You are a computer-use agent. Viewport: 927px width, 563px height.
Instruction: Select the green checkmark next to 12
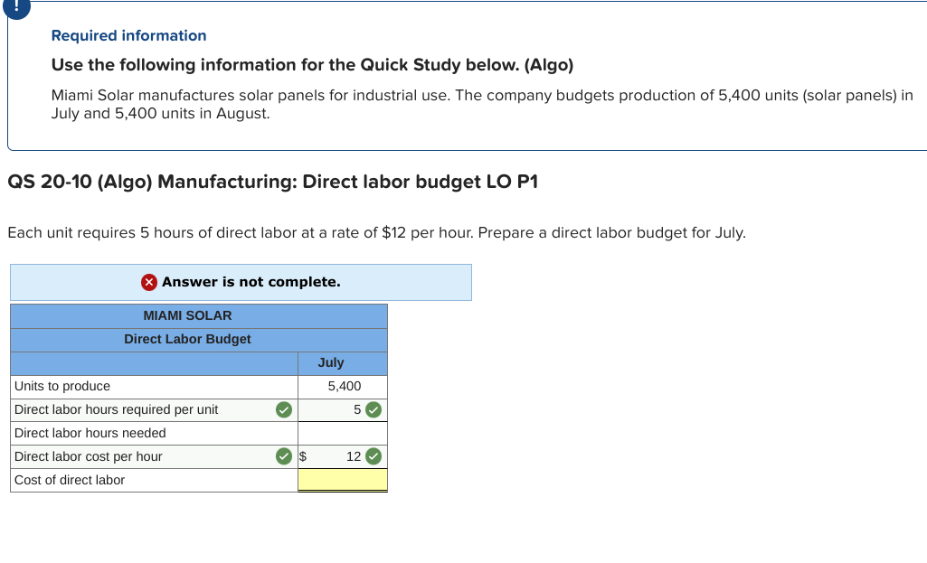pos(373,456)
